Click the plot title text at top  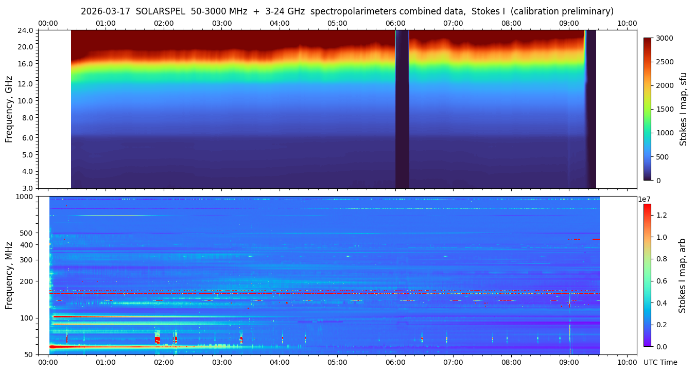(x=347, y=11)
